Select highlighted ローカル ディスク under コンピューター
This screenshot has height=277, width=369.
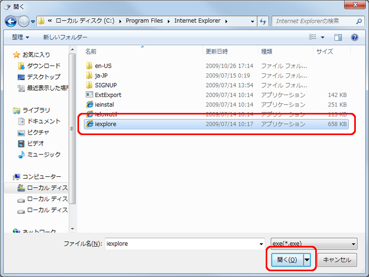click(x=37, y=188)
